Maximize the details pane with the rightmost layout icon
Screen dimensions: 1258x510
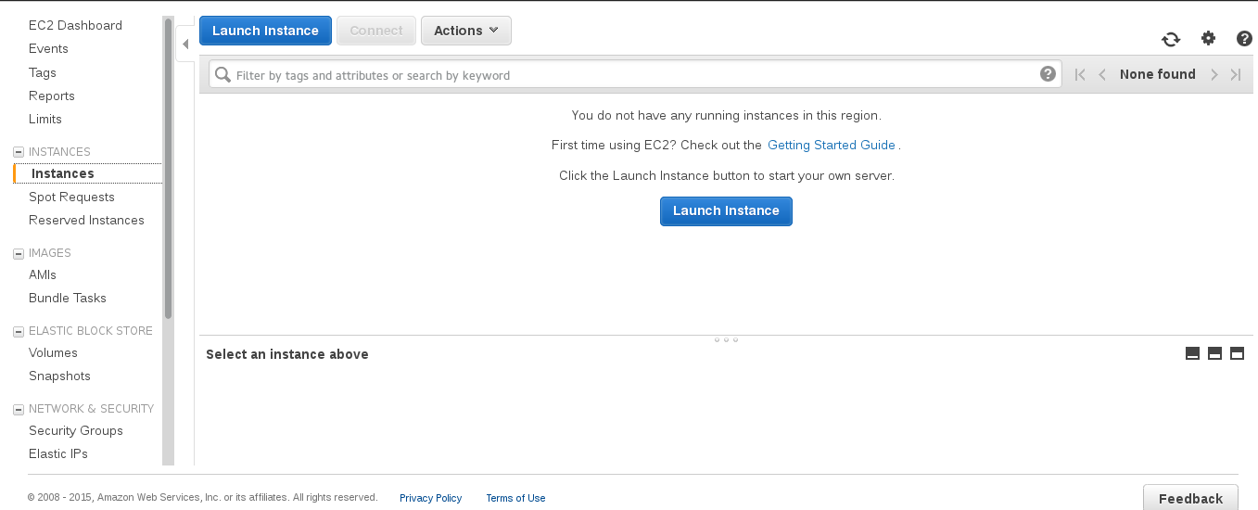[x=1237, y=353]
